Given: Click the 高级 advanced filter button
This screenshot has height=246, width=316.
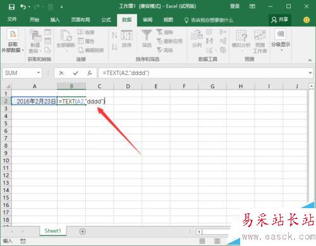Looking at the screenshot, I should (x=165, y=50).
